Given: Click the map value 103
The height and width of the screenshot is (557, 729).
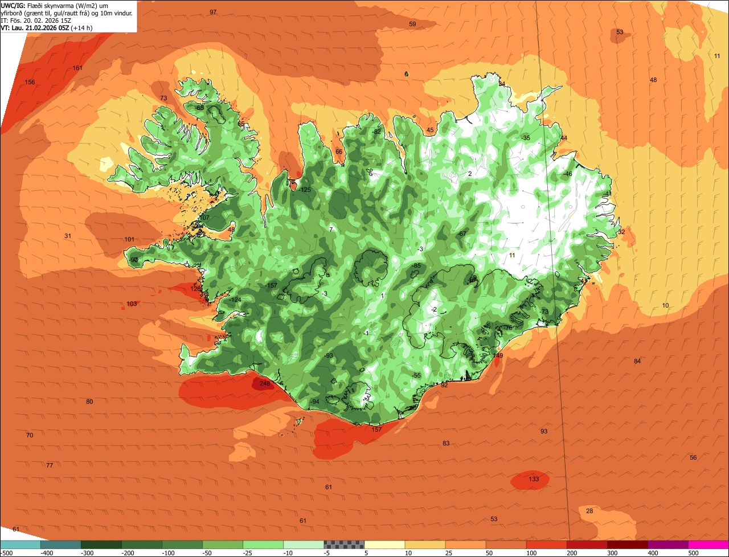Looking at the screenshot, I should tap(132, 304).
